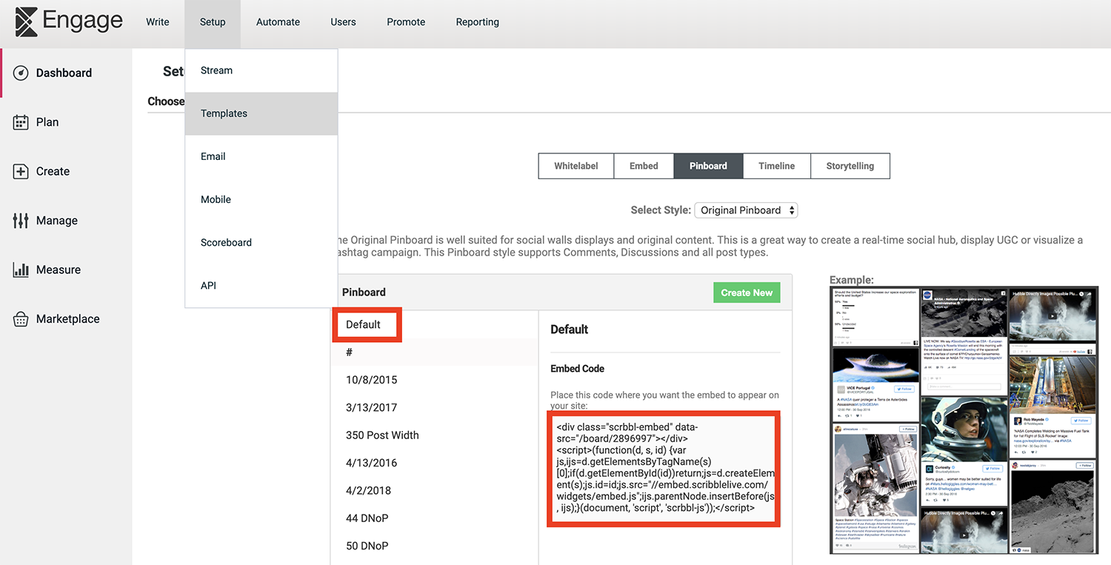Select the Pinboard tab
Image resolution: width=1111 pixels, height=565 pixels.
point(708,166)
